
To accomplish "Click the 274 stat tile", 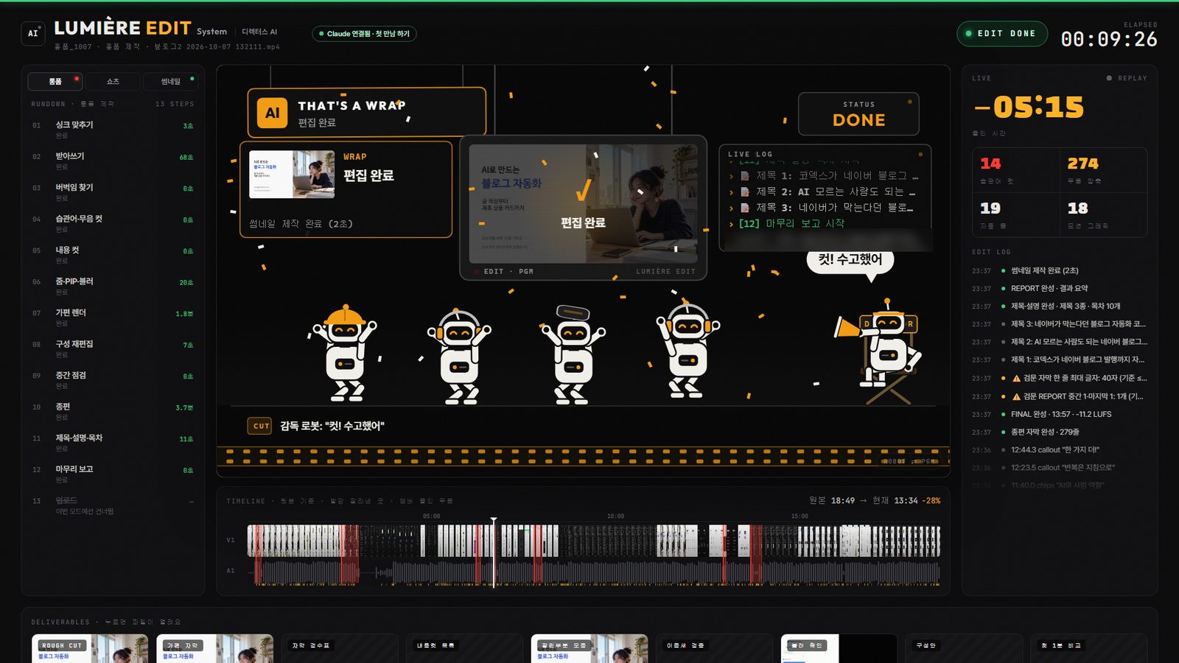I will click(1103, 170).
